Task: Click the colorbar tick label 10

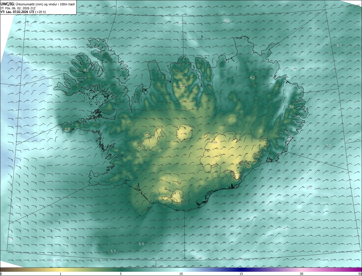Action: [x=181, y=274]
